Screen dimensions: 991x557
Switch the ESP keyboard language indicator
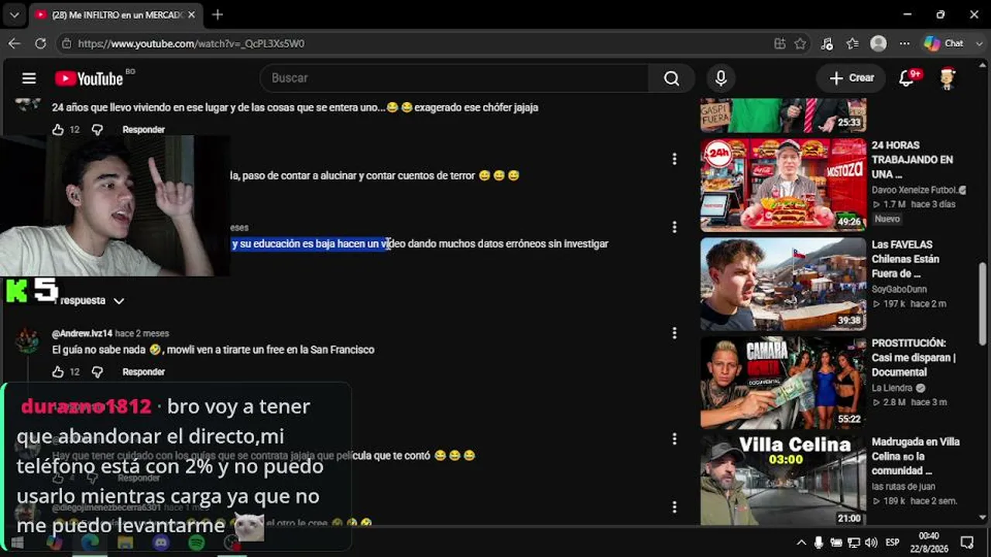click(x=892, y=542)
